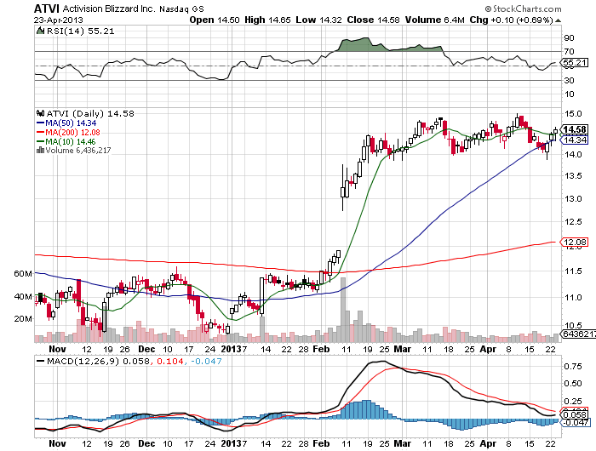The height and width of the screenshot is (451, 596).
Task: Click the date '23-Apr-2013'
Action: (58, 20)
